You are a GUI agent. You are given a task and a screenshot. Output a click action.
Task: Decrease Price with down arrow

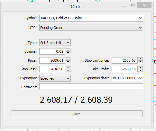point(68,62)
